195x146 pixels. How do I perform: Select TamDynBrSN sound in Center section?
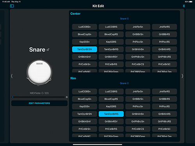(x=85, y=49)
